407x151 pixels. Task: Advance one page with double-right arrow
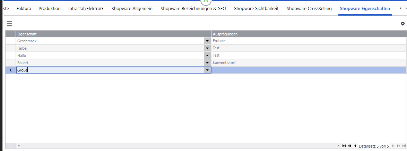pos(398,146)
